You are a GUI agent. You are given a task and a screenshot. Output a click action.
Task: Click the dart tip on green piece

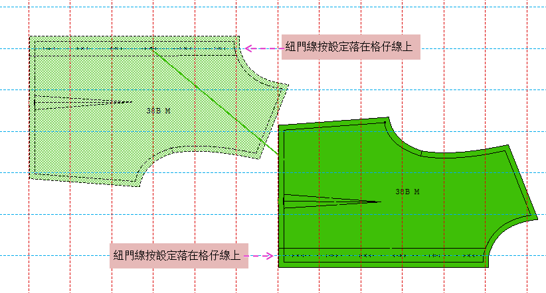click(x=379, y=202)
